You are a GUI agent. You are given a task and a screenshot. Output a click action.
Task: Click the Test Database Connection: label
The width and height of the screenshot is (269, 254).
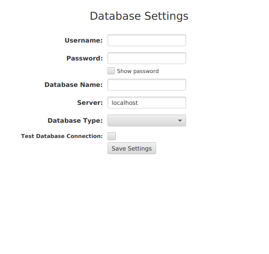62,136
